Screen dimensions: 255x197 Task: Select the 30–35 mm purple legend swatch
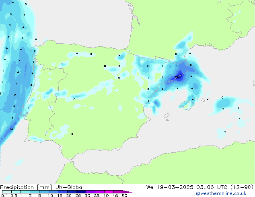(90, 192)
